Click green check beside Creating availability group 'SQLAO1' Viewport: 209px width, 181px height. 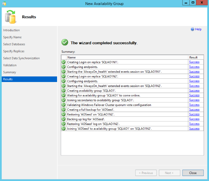tap(64, 91)
